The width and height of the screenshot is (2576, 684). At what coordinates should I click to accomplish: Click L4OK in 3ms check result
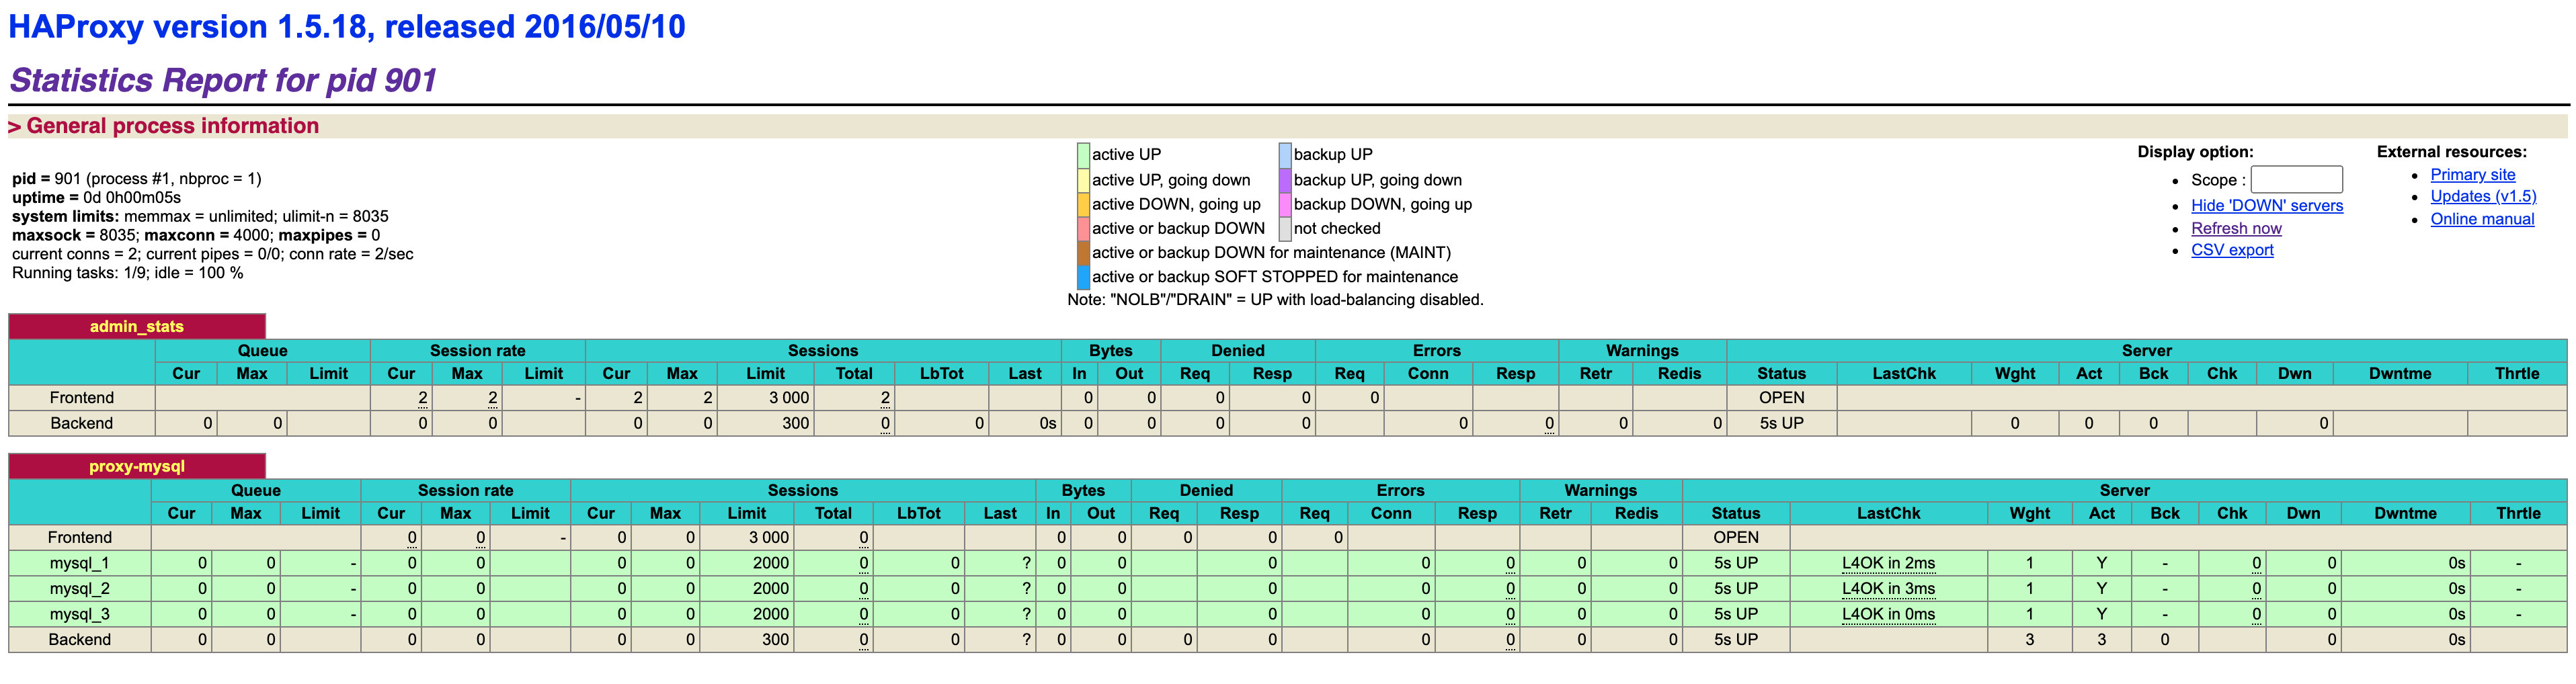click(1888, 589)
